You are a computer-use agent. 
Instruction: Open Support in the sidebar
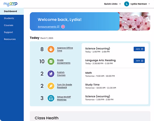pyautogui.click(x=8, y=32)
